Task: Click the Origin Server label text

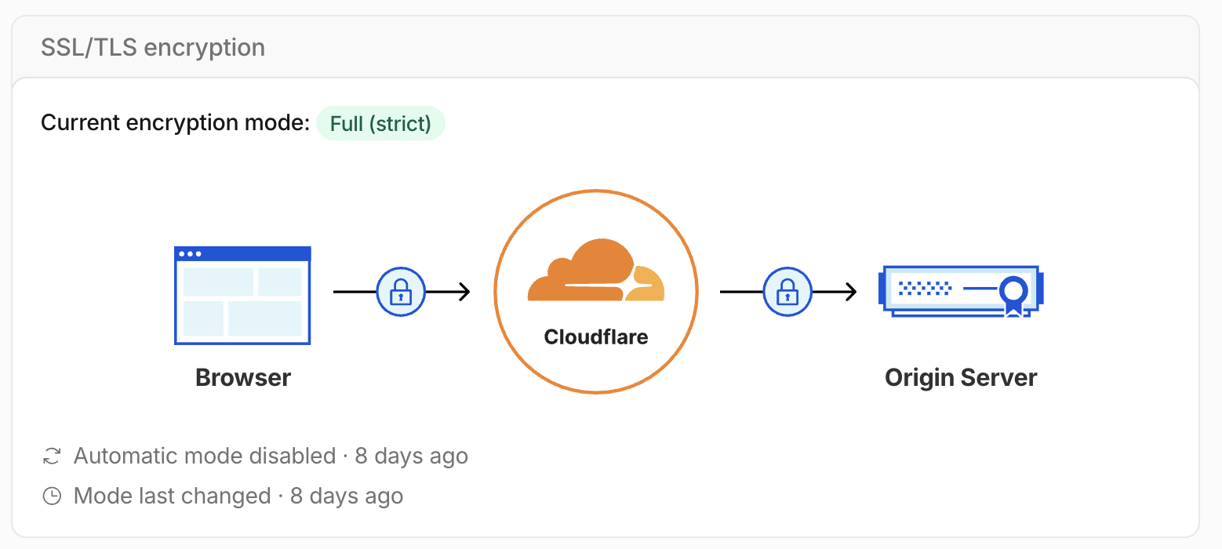Action: [x=961, y=378]
